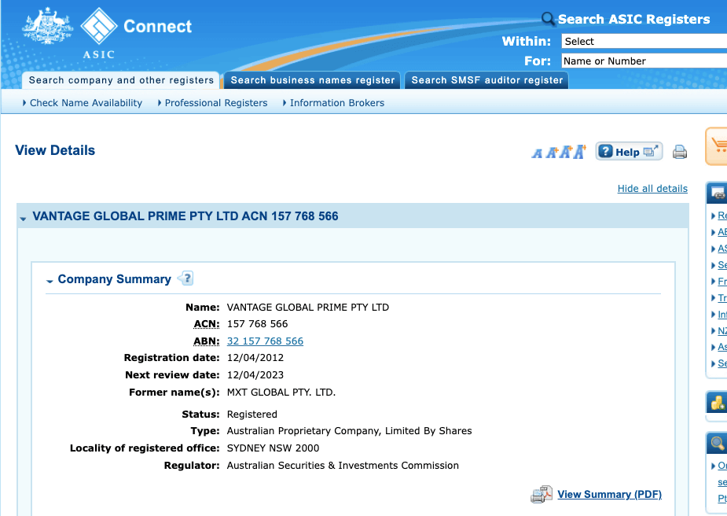This screenshot has height=516, width=727.
Task: Switch to Search SMSF auditor register tab
Action: (x=487, y=80)
